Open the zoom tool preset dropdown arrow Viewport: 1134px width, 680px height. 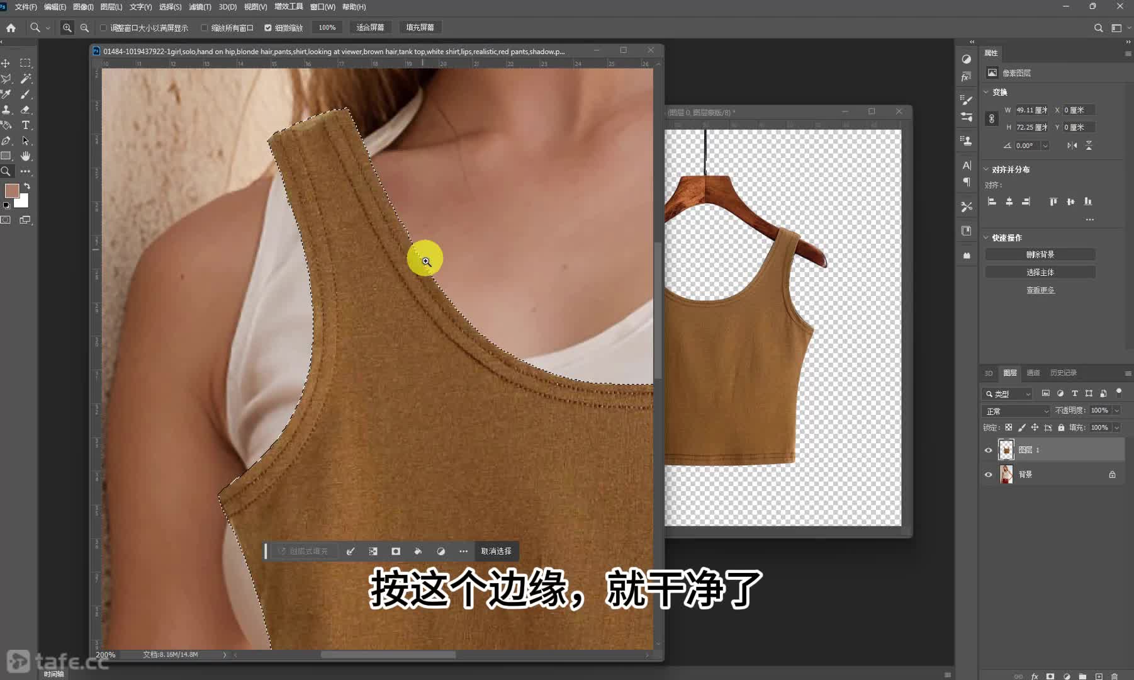pos(48,28)
